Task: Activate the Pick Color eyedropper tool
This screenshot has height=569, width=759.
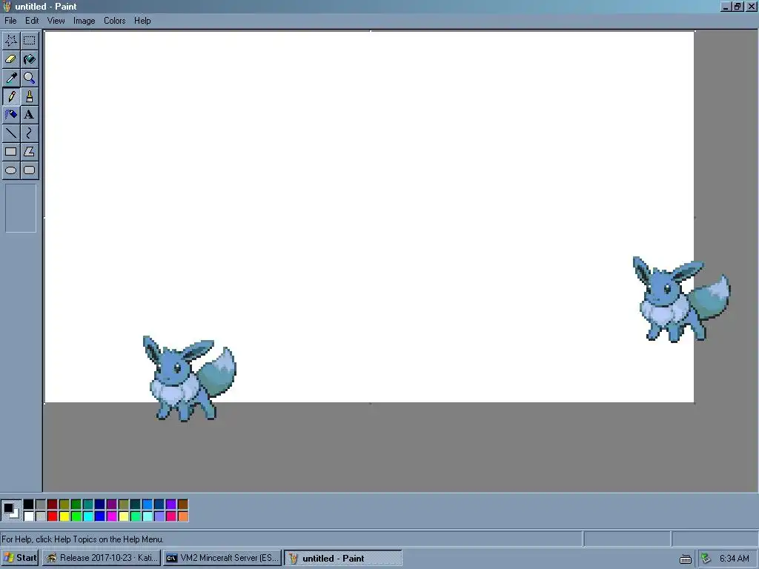Action: (x=11, y=77)
